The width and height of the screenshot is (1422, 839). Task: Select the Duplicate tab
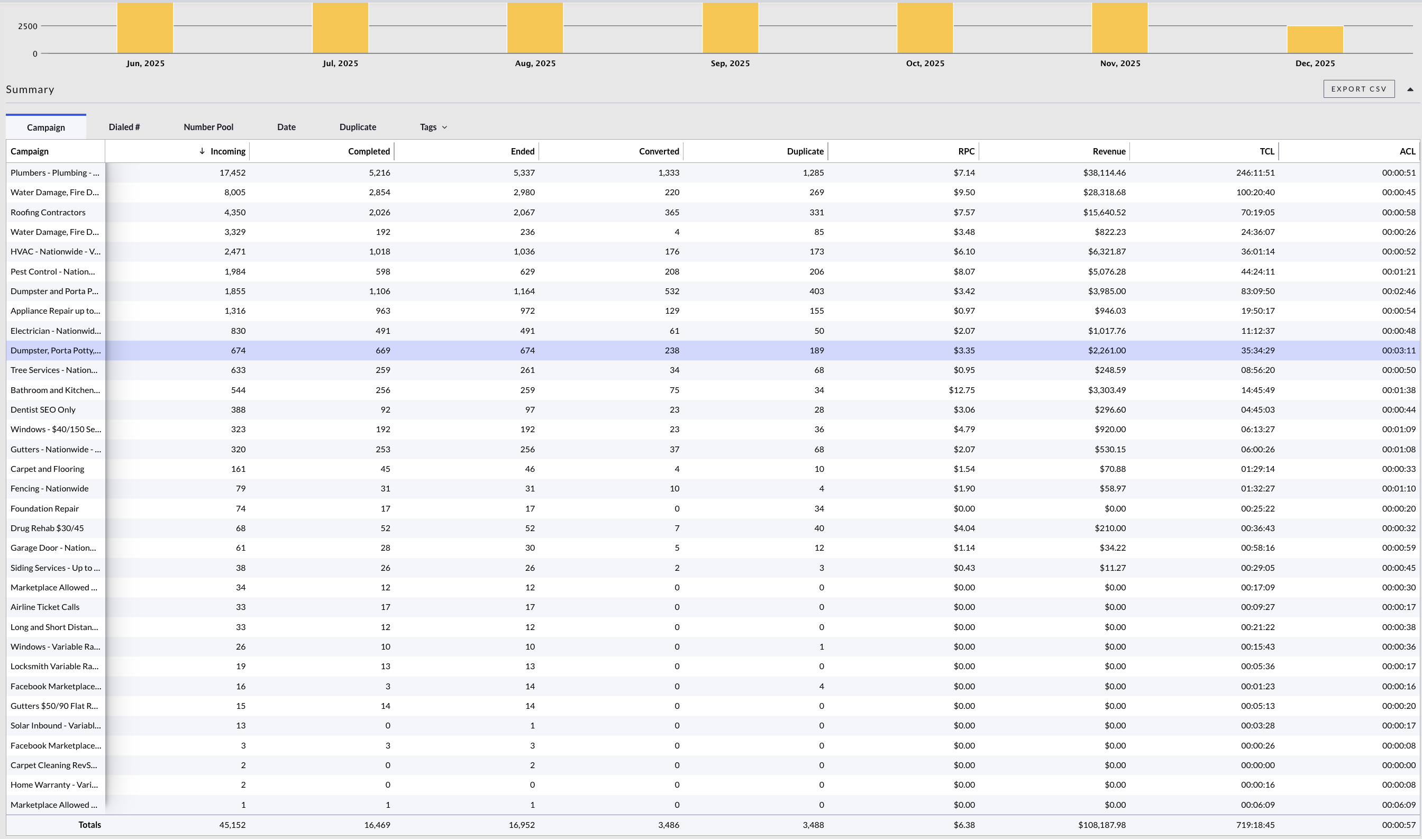[x=357, y=127]
